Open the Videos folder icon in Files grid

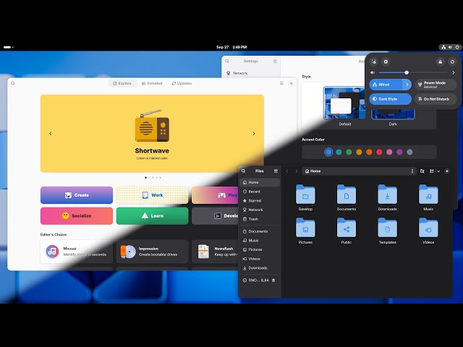[x=428, y=228]
